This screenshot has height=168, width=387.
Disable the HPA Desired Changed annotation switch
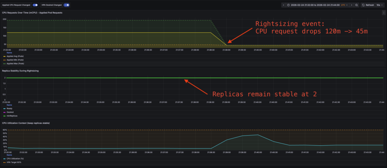pyautogui.click(x=66, y=5)
